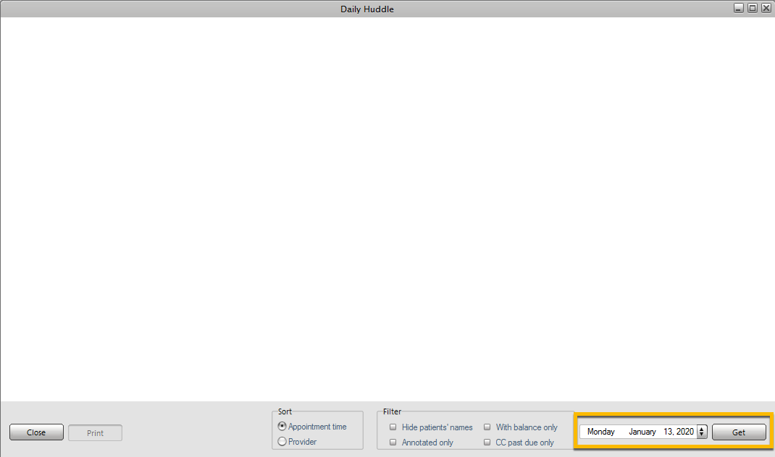Click the Print button
Screen dimensions: 775x457
(x=95, y=433)
